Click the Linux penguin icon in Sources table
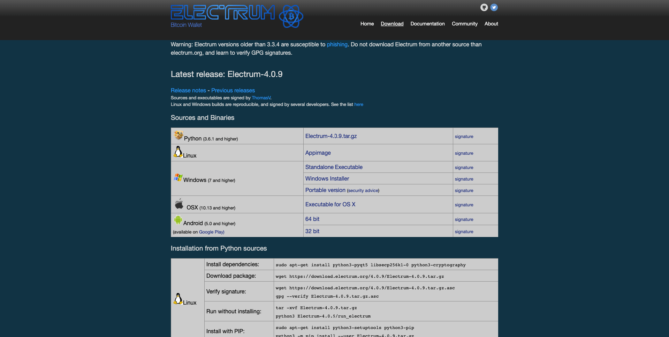This screenshot has height=337, width=669. (x=178, y=152)
